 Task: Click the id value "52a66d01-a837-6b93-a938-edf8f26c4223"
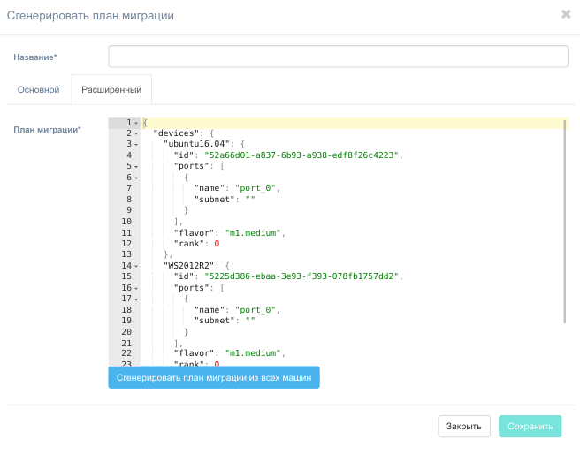point(301,155)
